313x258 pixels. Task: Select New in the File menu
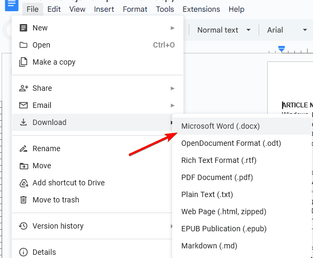(x=98, y=28)
